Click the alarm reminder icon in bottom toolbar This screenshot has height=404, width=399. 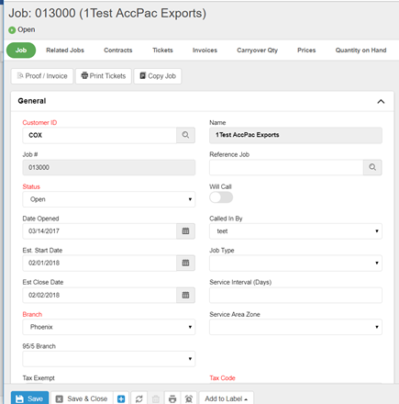(x=189, y=398)
